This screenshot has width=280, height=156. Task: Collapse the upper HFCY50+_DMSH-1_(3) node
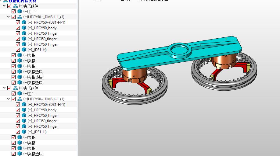9,17
